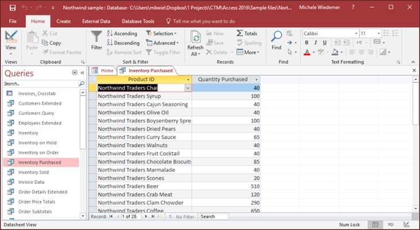Sort records Descending
This screenshot has width=420, height=230.
tap(123, 43)
